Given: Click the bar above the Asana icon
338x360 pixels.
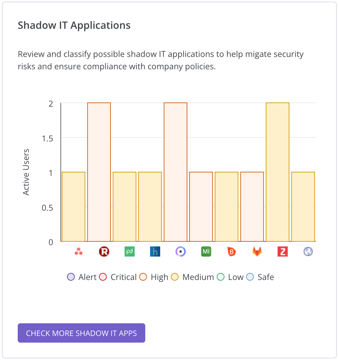Looking at the screenshot, I should [x=73, y=207].
